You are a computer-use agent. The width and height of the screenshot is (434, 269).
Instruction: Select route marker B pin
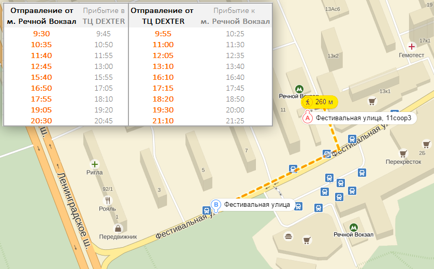point(216,206)
